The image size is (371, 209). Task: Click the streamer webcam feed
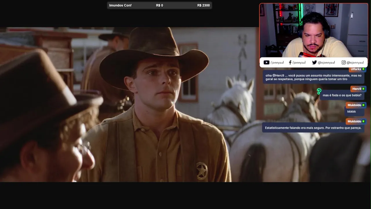pos(313,30)
